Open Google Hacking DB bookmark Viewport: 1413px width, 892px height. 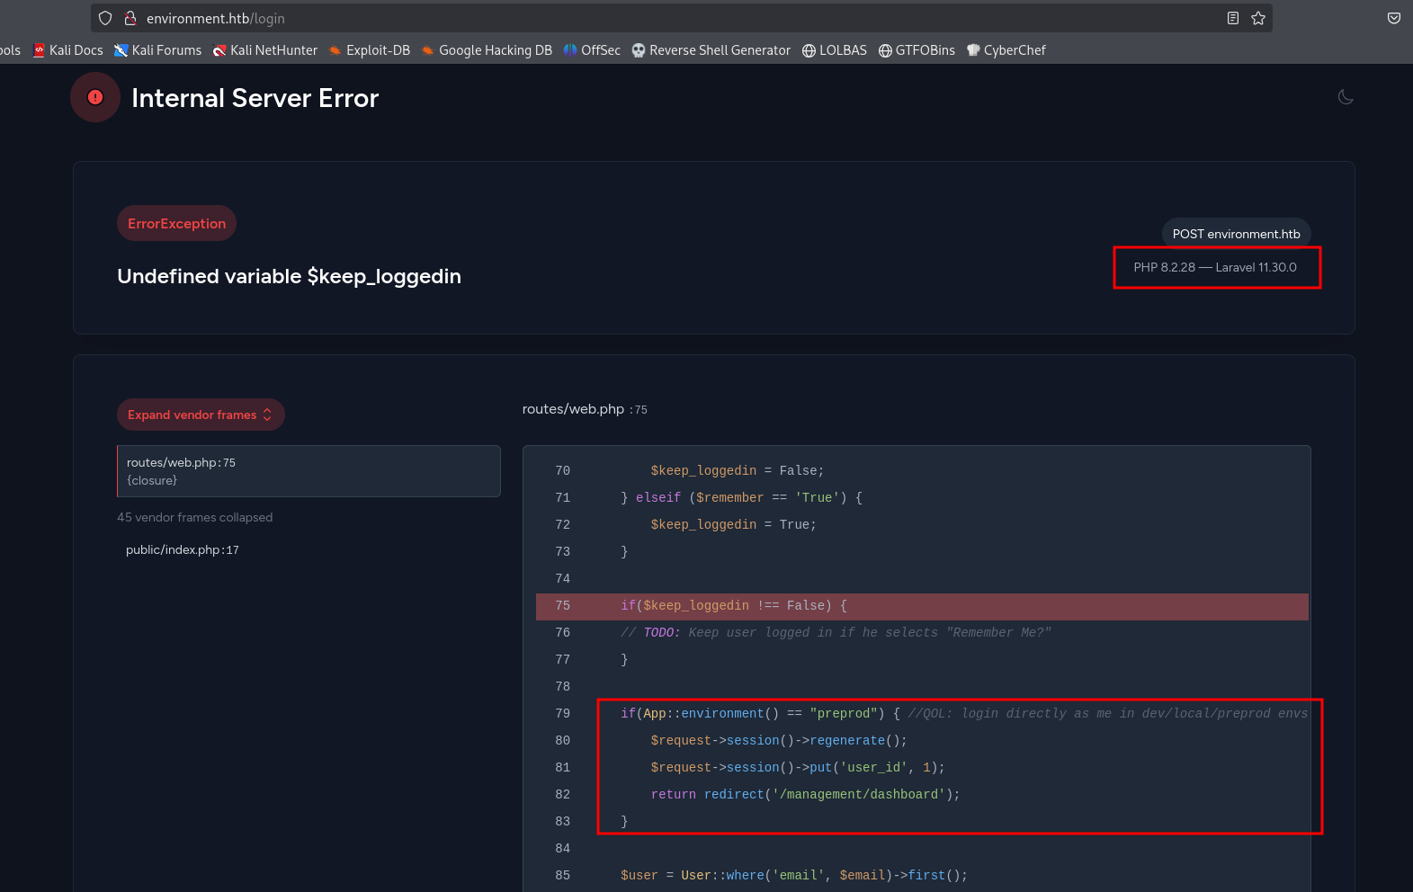point(487,50)
